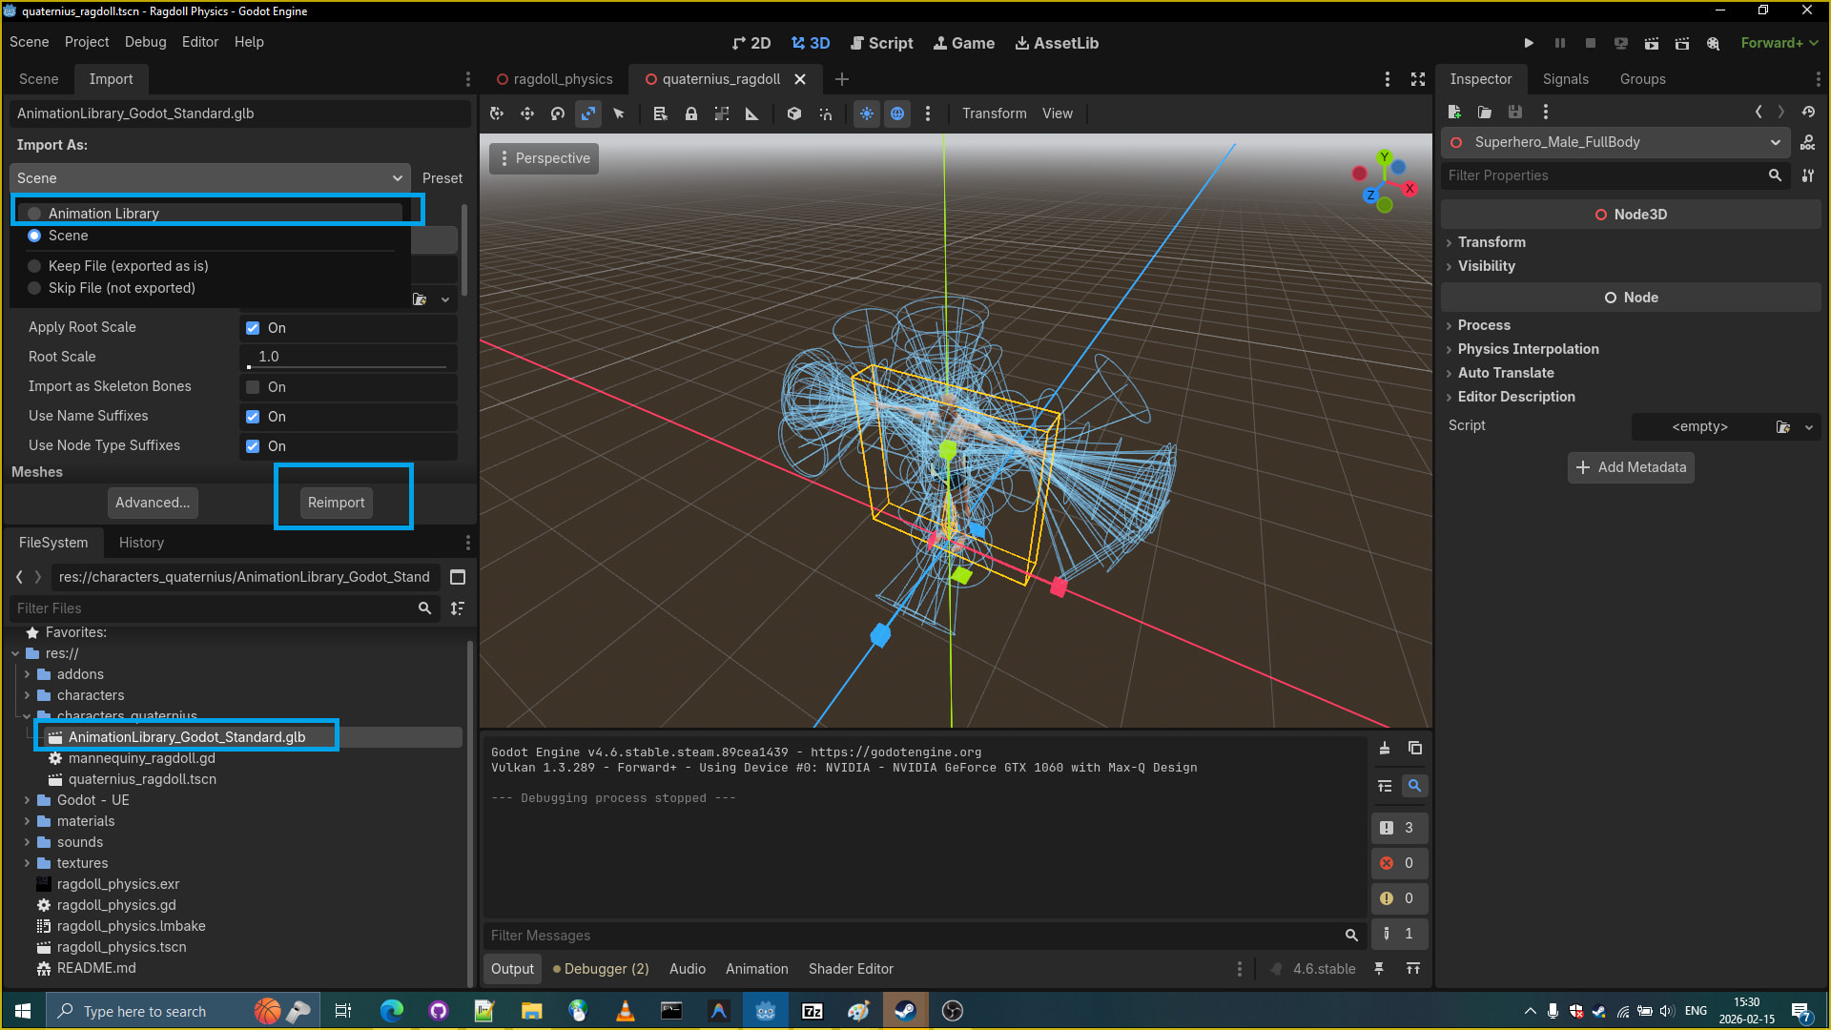Toggle preview sunlight in viewport
Image resolution: width=1831 pixels, height=1030 pixels.
(866, 113)
